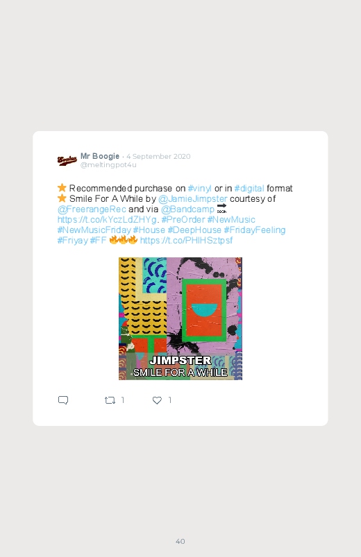
Task: Open the t.co/PHIHSztpsf link
Action: pos(186,241)
